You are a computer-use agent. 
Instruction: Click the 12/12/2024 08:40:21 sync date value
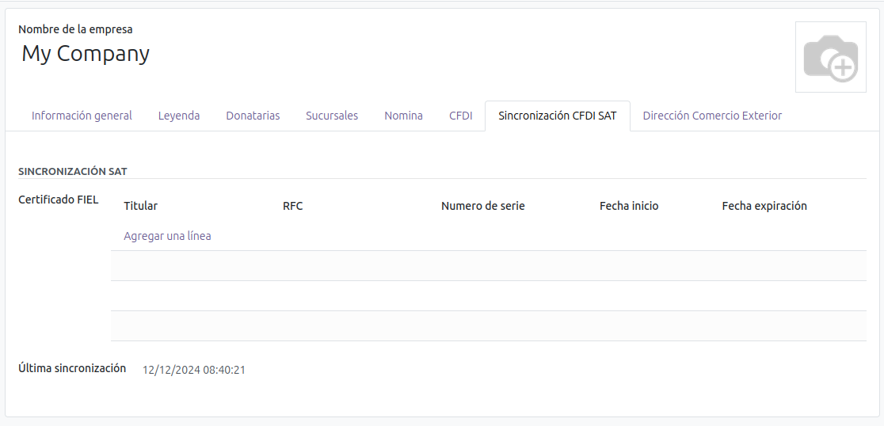point(193,370)
